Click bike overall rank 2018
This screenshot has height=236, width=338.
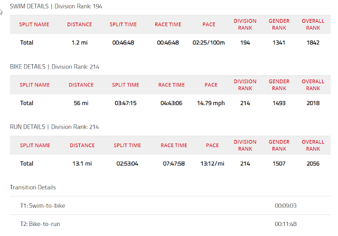[x=313, y=103]
